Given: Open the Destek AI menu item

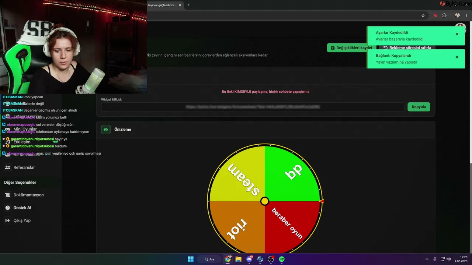Looking at the screenshot, I should point(22,208).
